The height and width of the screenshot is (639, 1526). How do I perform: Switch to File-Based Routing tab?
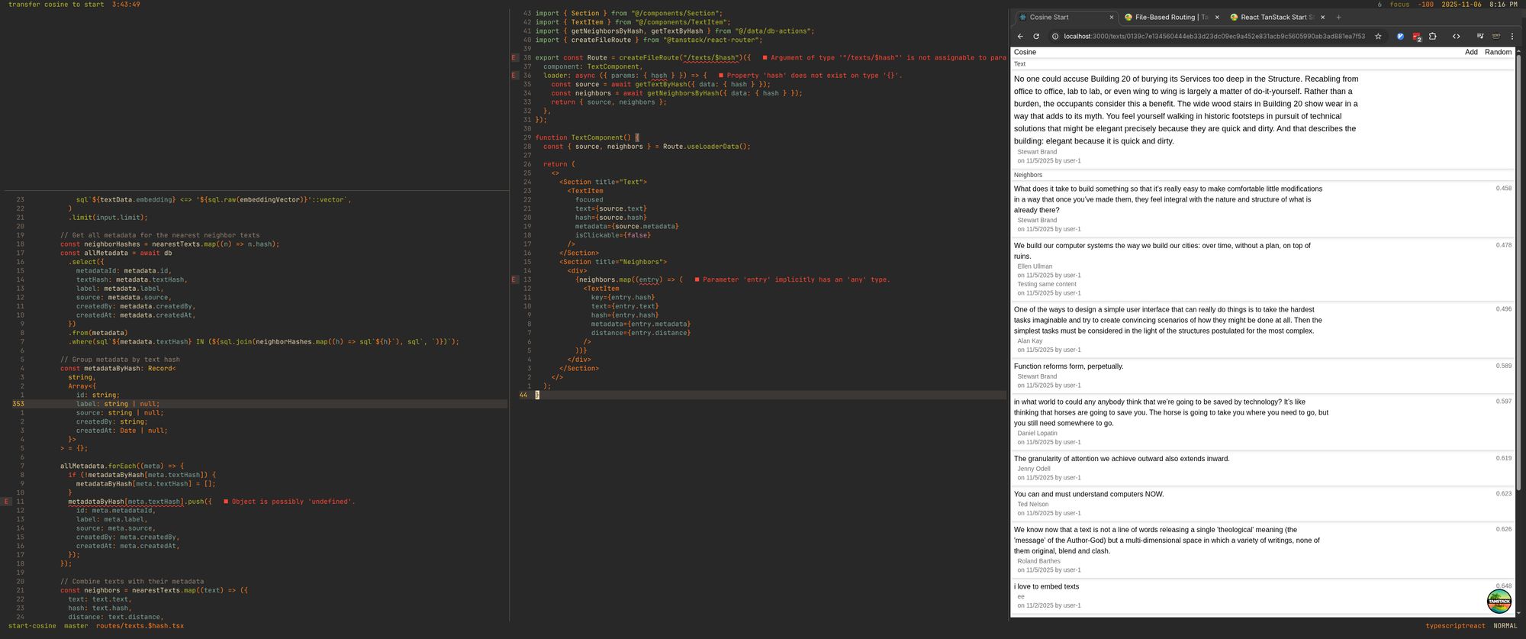(x=1172, y=17)
